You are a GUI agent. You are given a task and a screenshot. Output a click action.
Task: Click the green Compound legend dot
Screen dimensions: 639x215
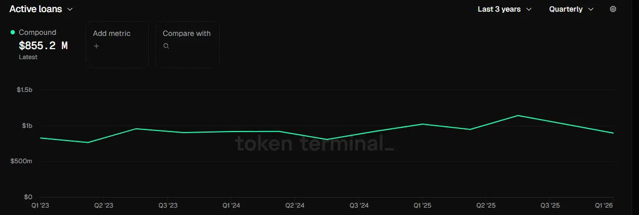click(13, 32)
